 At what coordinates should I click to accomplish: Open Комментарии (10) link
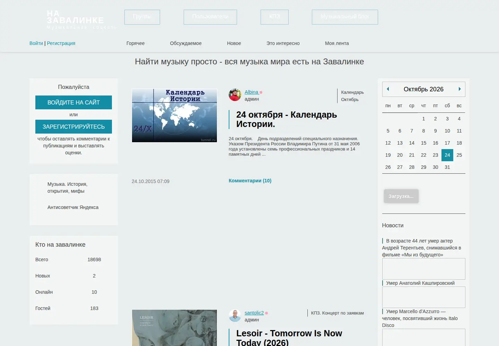coord(250,181)
